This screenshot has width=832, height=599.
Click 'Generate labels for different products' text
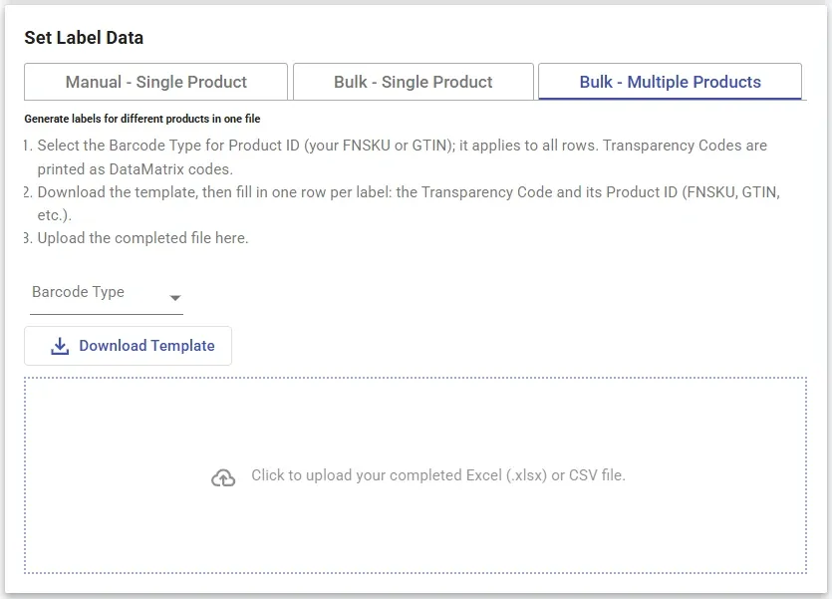[142, 119]
